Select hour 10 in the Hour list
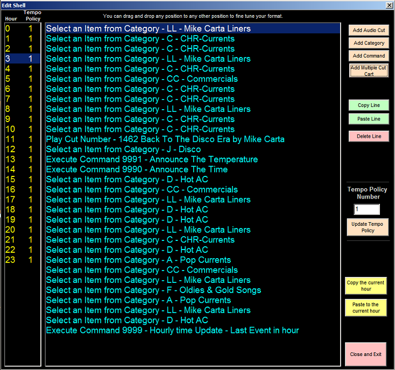The image size is (395, 370). tap(23, 129)
